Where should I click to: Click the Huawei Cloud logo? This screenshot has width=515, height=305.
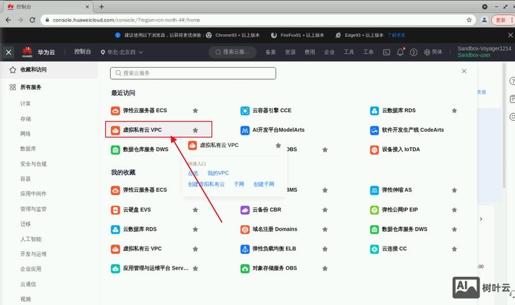point(38,52)
